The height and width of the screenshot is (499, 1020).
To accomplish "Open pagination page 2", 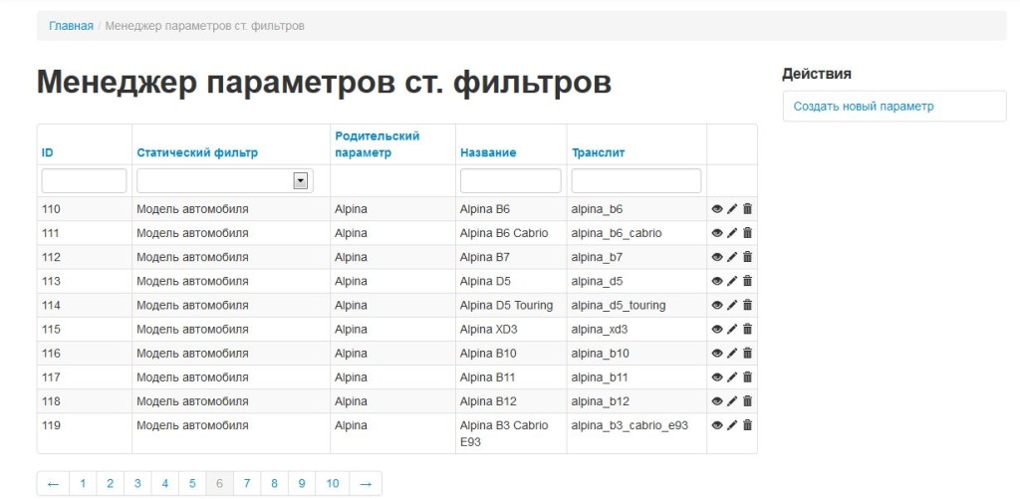I will coord(110,483).
